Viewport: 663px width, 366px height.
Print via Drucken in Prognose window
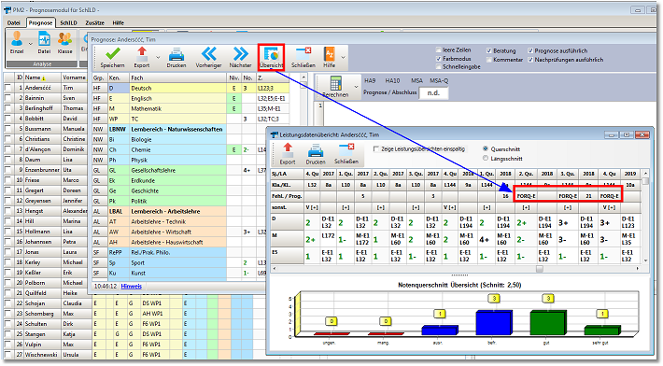coord(176,54)
